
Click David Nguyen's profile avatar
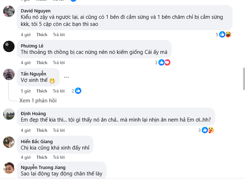tap(9, 12)
